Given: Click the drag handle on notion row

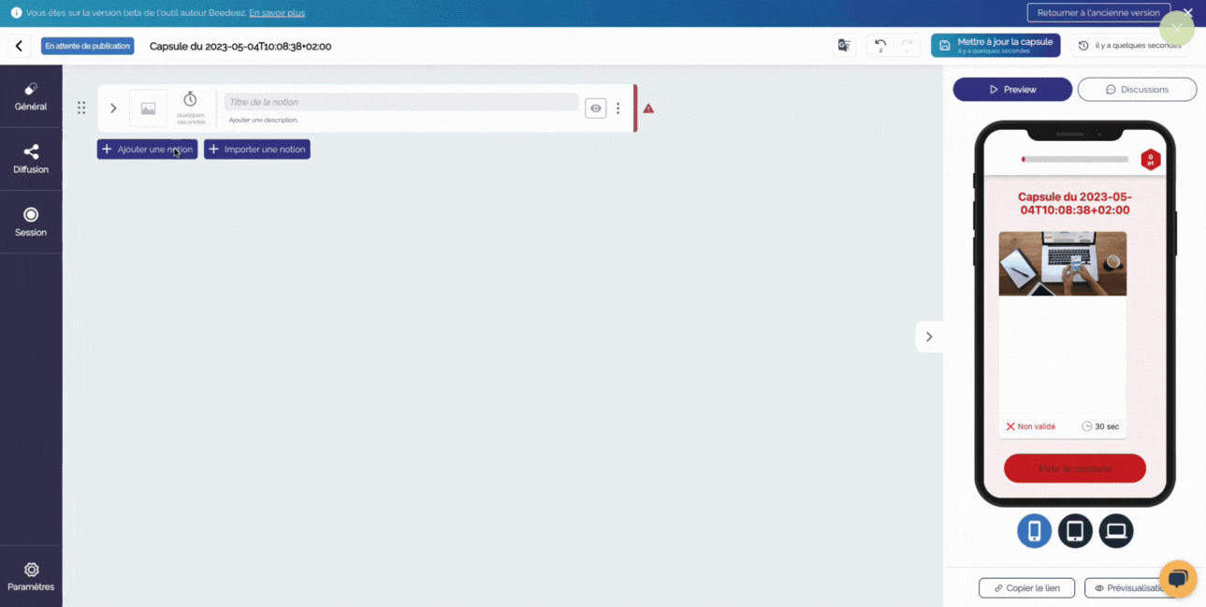Looking at the screenshot, I should [81, 108].
